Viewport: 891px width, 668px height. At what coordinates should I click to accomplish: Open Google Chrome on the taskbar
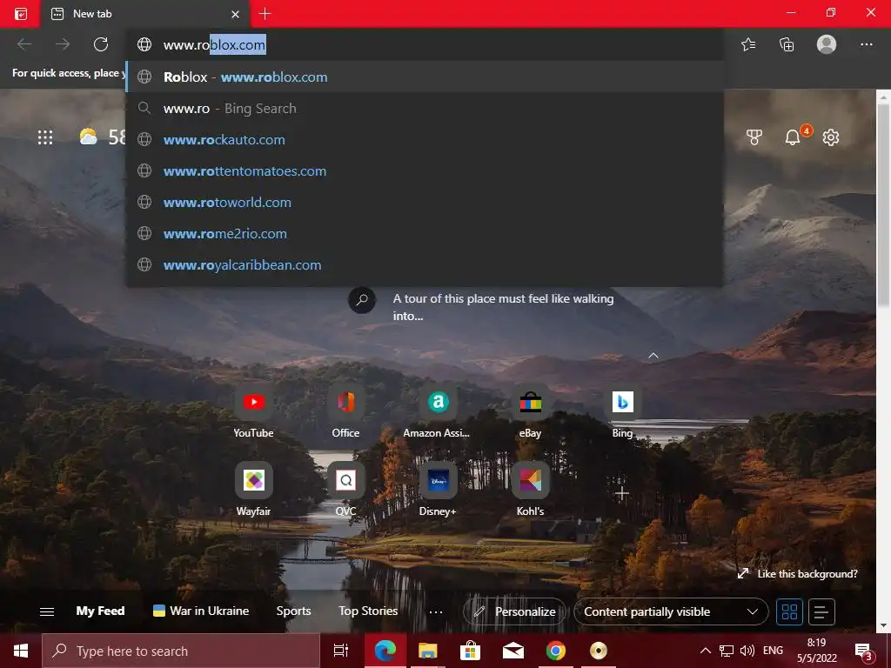(x=556, y=651)
